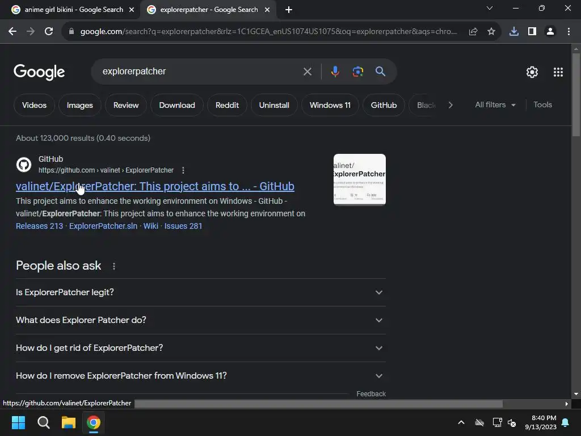Show hidden system tray icons

tap(461, 422)
